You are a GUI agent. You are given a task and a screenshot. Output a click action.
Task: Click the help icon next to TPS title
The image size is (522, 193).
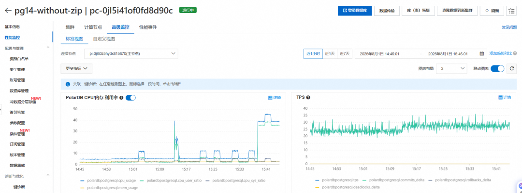click(x=308, y=98)
